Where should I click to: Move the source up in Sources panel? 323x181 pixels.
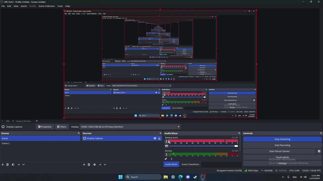click(100, 165)
